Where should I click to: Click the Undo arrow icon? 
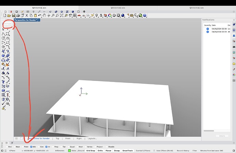tap(40, 15)
